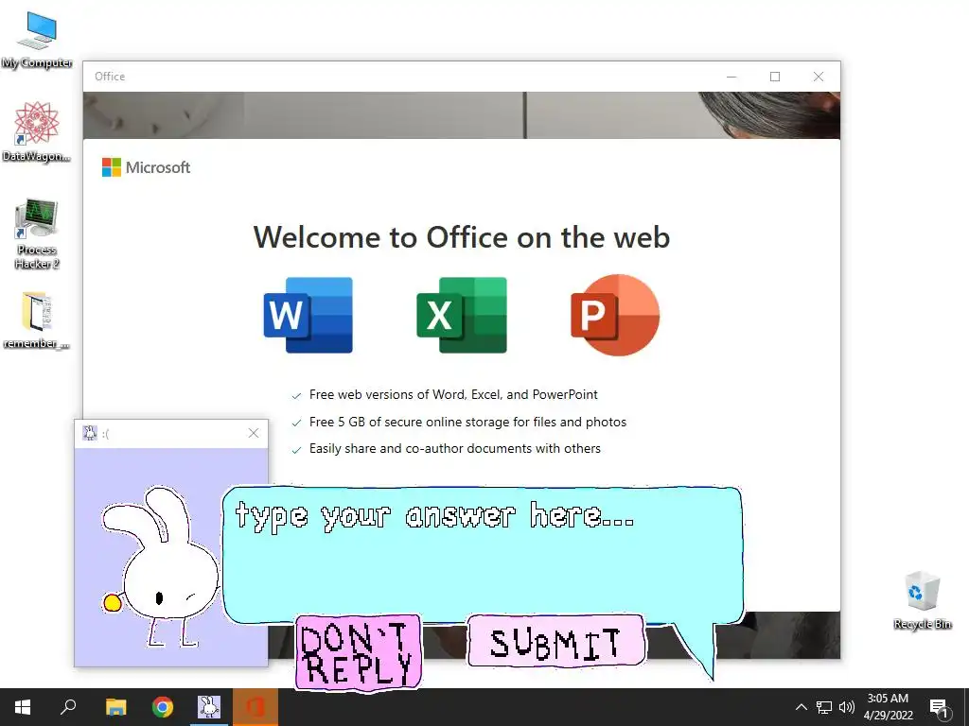Viewport: 969px width, 726px height.
Task: Click the Excel app icon
Action: 462,316
